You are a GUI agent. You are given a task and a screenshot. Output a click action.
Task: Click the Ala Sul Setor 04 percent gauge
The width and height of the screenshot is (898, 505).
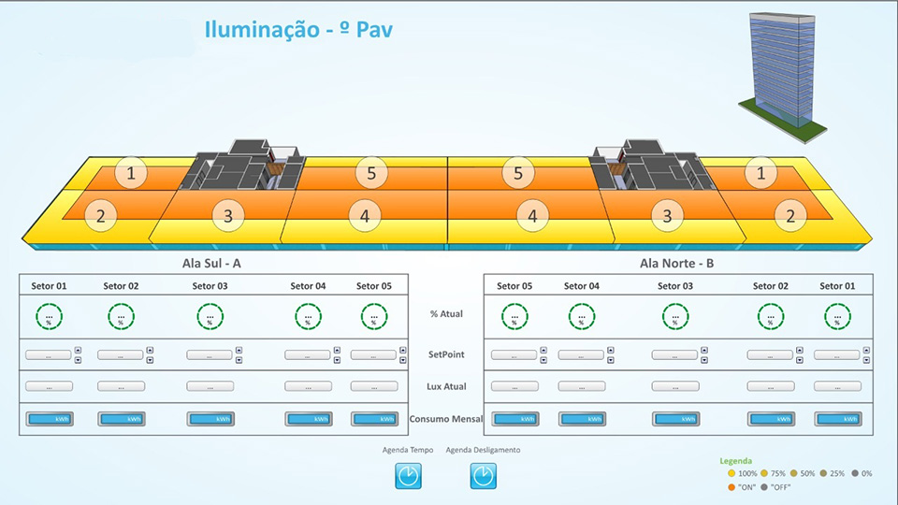308,317
